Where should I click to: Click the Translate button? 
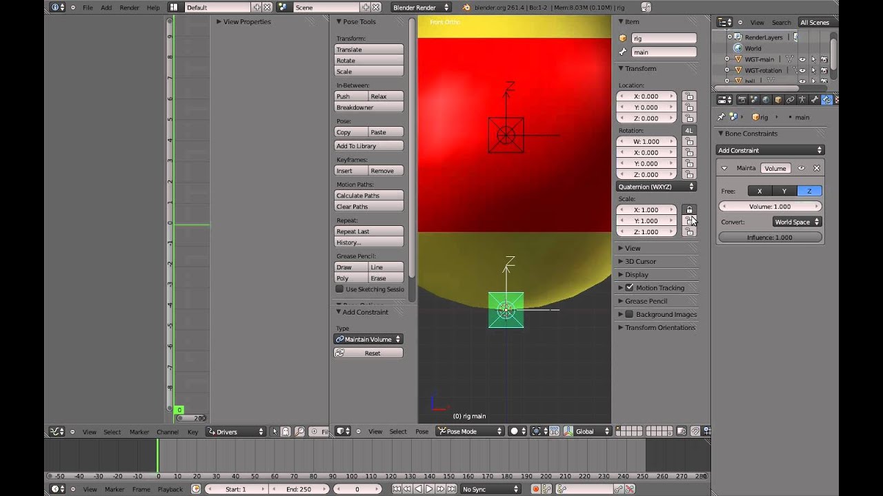369,50
